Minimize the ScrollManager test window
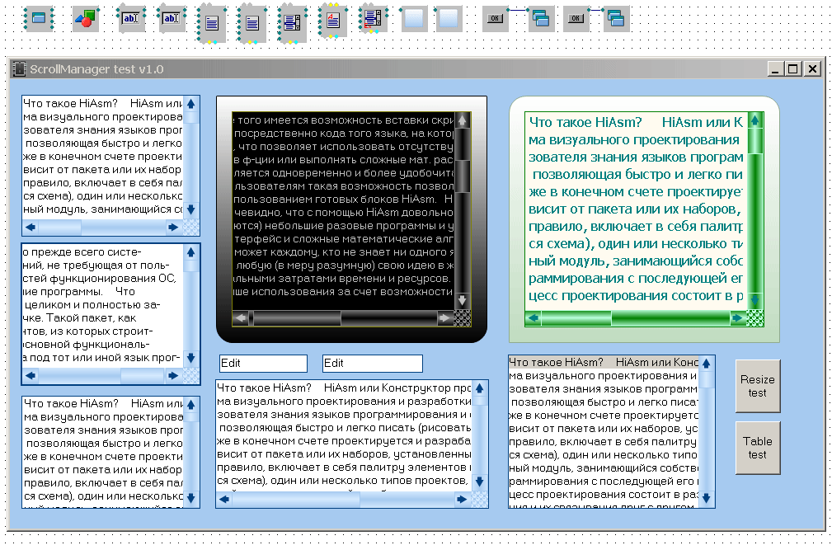The width and height of the screenshot is (832, 545). coord(775,69)
